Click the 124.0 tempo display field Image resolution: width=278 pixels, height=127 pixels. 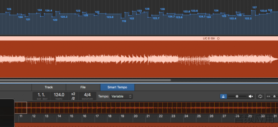(59, 96)
